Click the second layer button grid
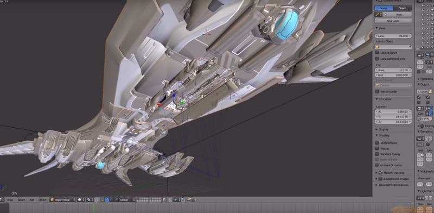434x213 pixels. (x=155, y=200)
